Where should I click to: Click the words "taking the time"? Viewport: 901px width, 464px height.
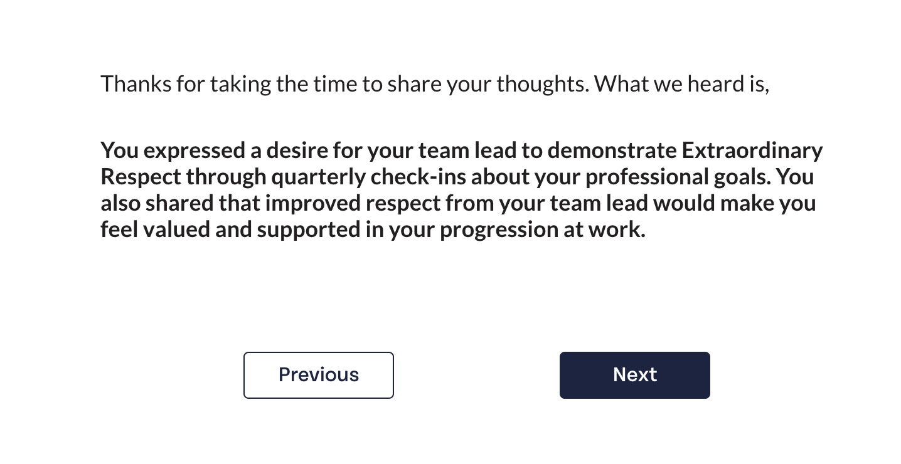(283, 83)
